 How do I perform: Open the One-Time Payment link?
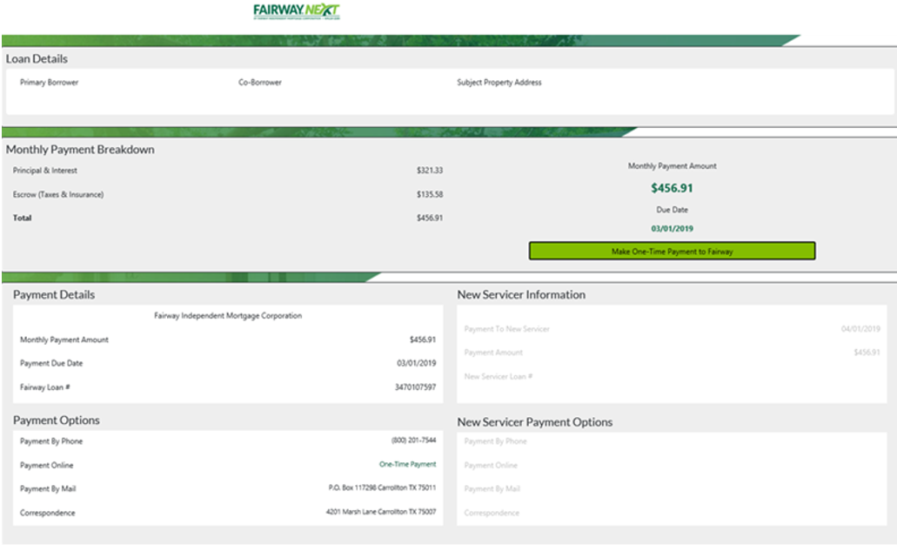[x=407, y=464]
